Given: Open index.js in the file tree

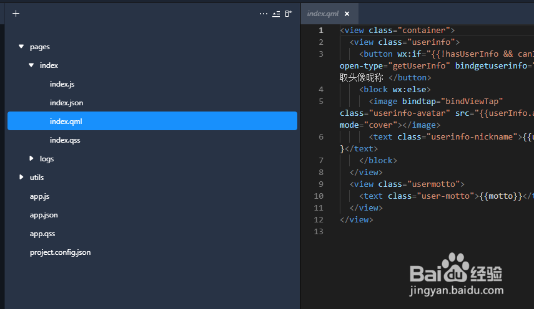Looking at the screenshot, I should point(62,84).
